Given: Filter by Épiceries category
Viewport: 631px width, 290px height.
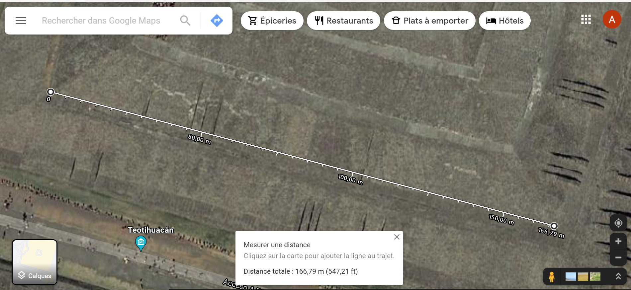Looking at the screenshot, I should tap(272, 21).
